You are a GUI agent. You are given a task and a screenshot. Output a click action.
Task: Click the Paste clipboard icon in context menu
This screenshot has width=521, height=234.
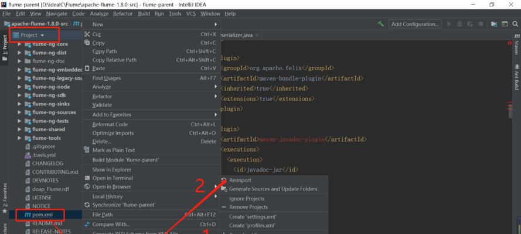87,68
